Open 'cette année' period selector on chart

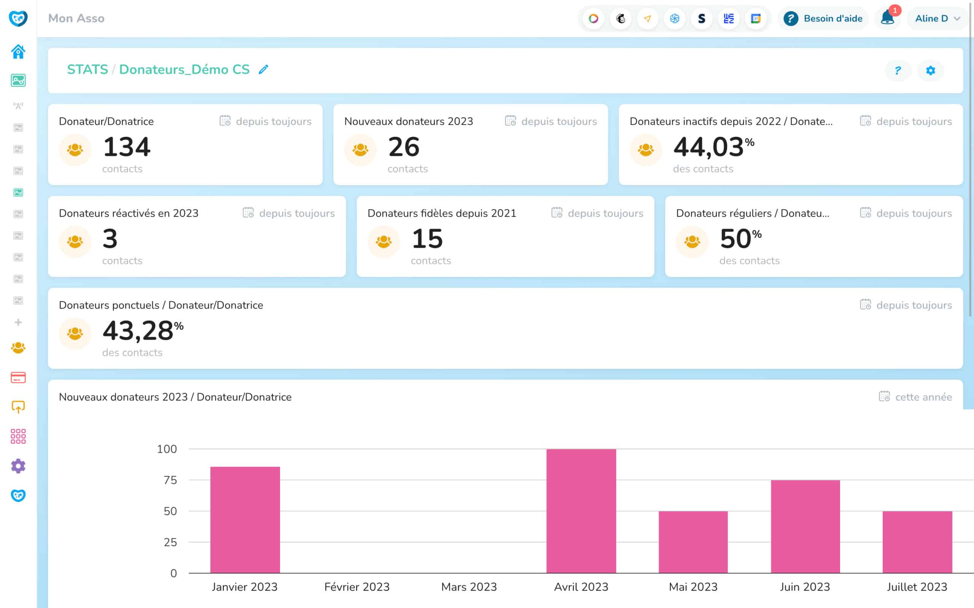915,397
